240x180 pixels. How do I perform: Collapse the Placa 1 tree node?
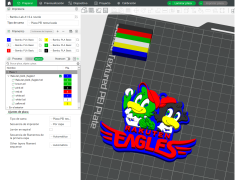7,72
